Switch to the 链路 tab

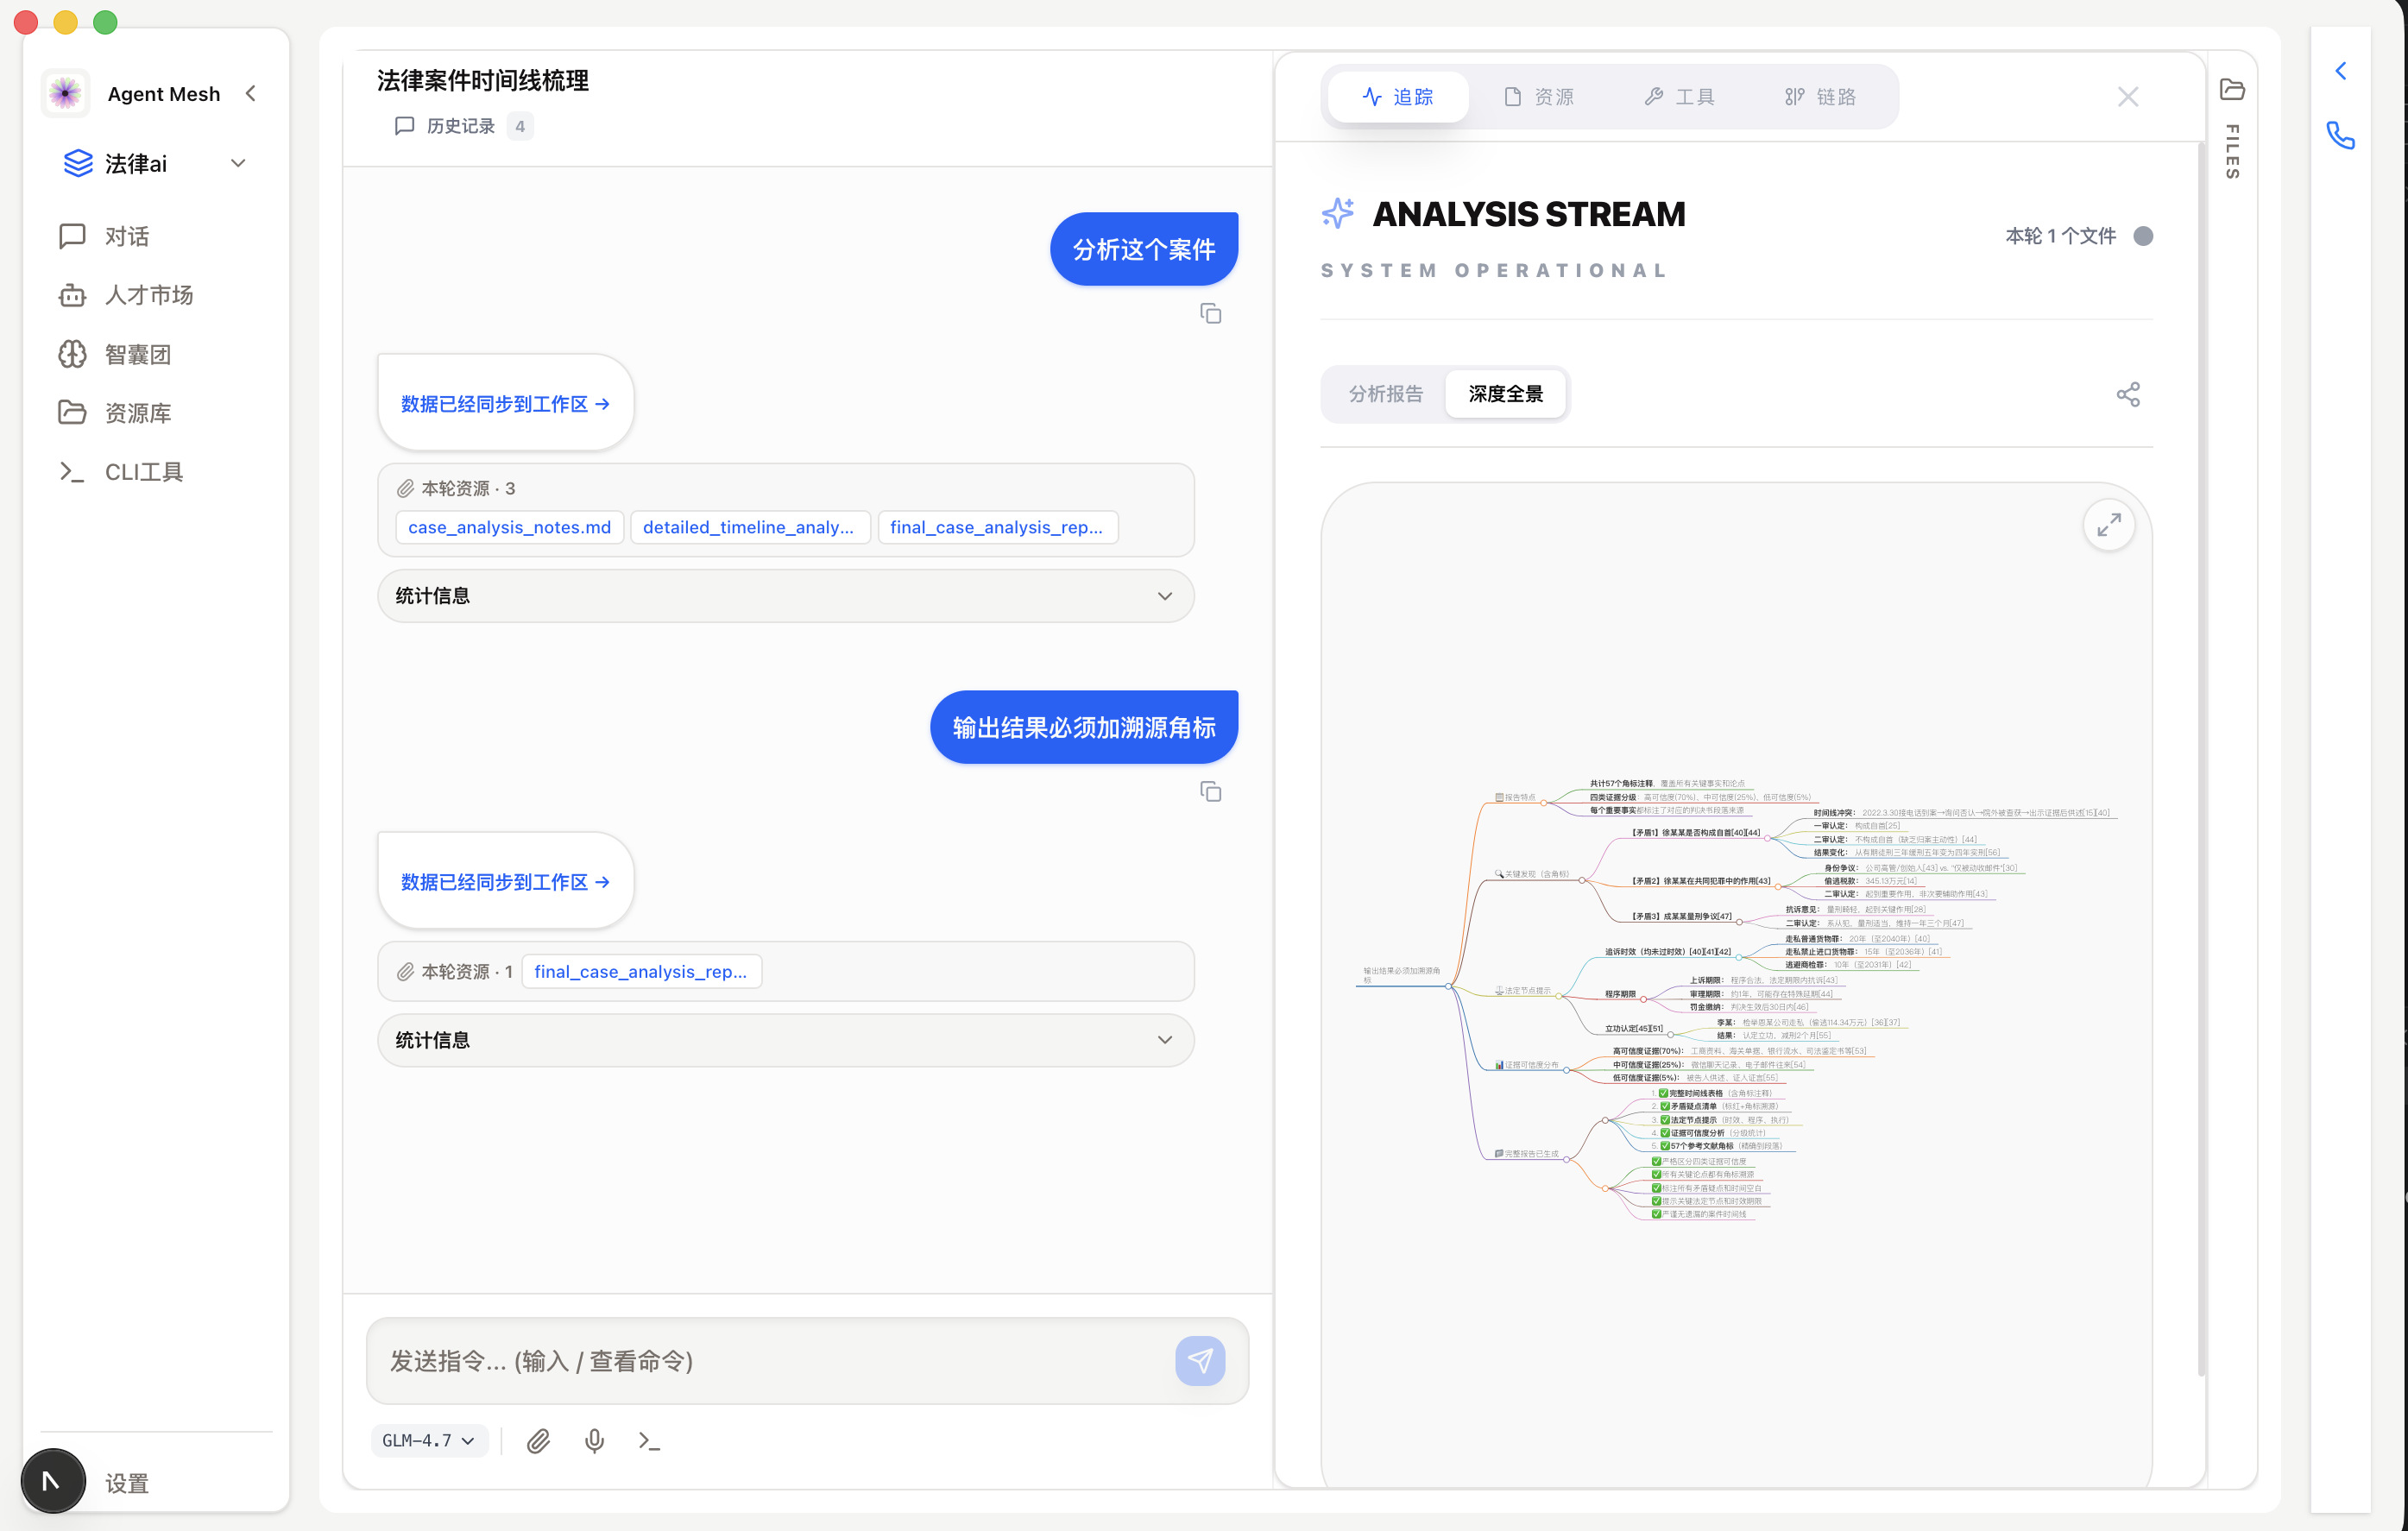[1820, 97]
